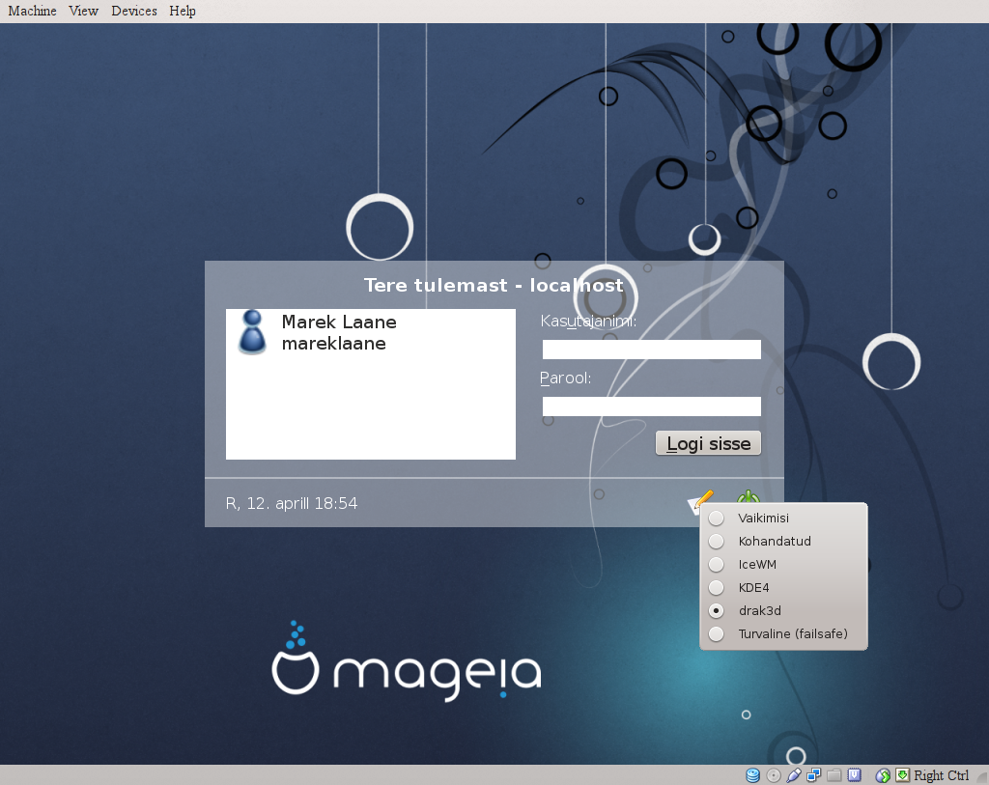Viewport: 989px width, 785px height.
Task: Open the Help menu
Action: (183, 11)
